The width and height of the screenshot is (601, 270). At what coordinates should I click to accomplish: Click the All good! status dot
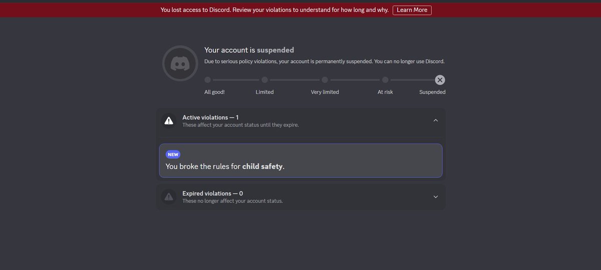208,80
